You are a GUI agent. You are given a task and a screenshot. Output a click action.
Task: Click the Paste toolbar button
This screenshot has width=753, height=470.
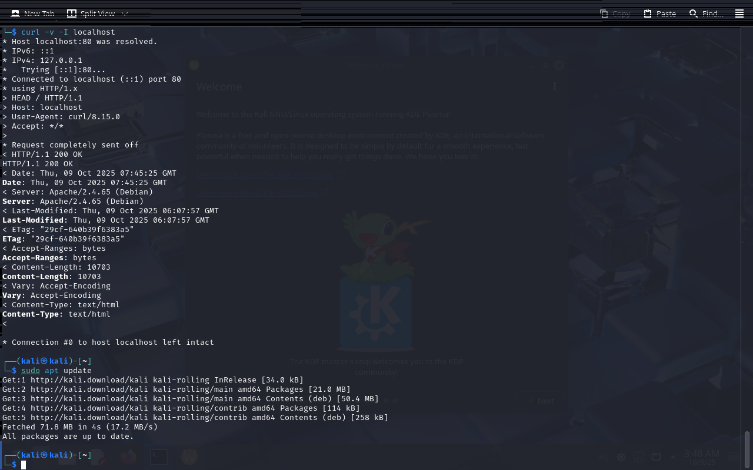click(x=659, y=14)
